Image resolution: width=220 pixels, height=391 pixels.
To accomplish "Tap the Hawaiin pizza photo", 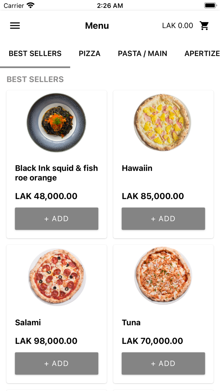I will pos(162,123).
